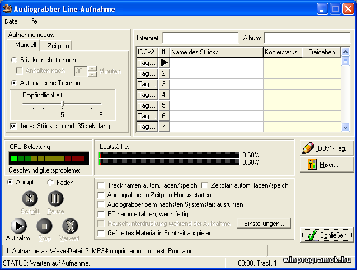The image size is (357, 270).
Task: Select the Faden radio button
Action: 50,182
